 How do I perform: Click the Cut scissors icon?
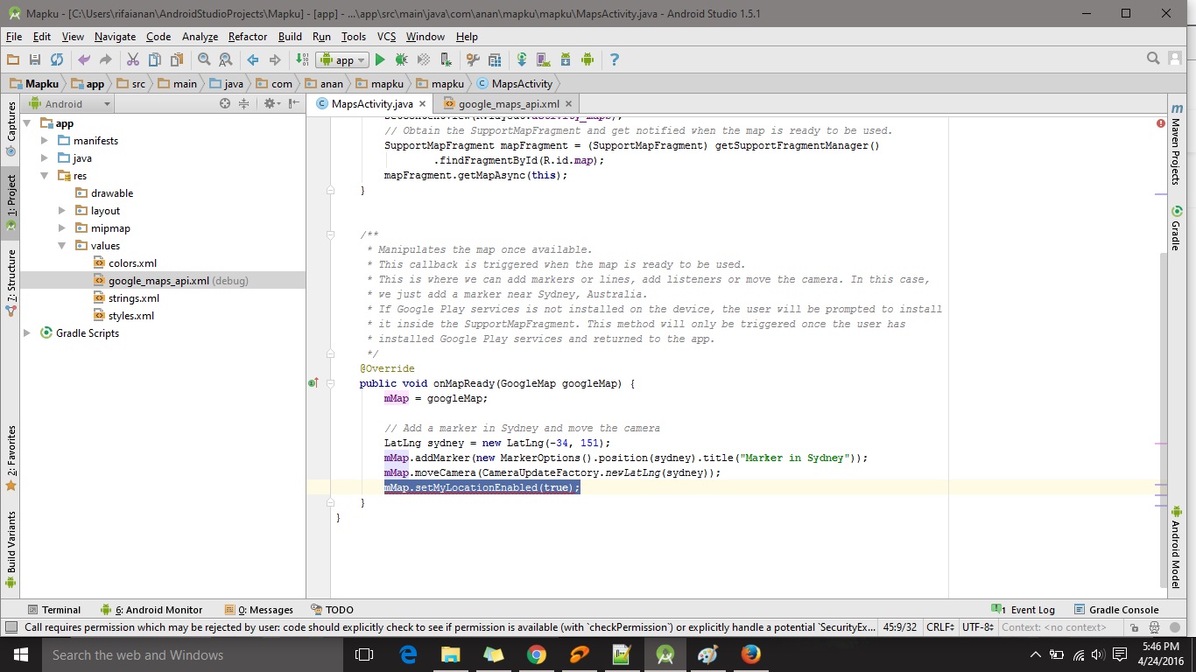click(x=133, y=59)
